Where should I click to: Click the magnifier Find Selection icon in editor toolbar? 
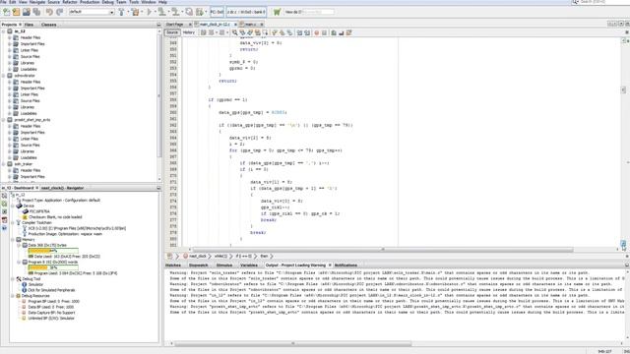pos(234,32)
